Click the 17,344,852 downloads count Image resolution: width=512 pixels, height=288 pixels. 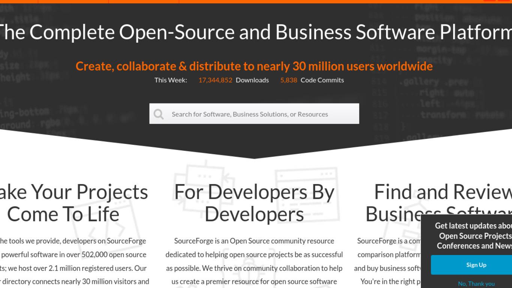click(x=215, y=80)
